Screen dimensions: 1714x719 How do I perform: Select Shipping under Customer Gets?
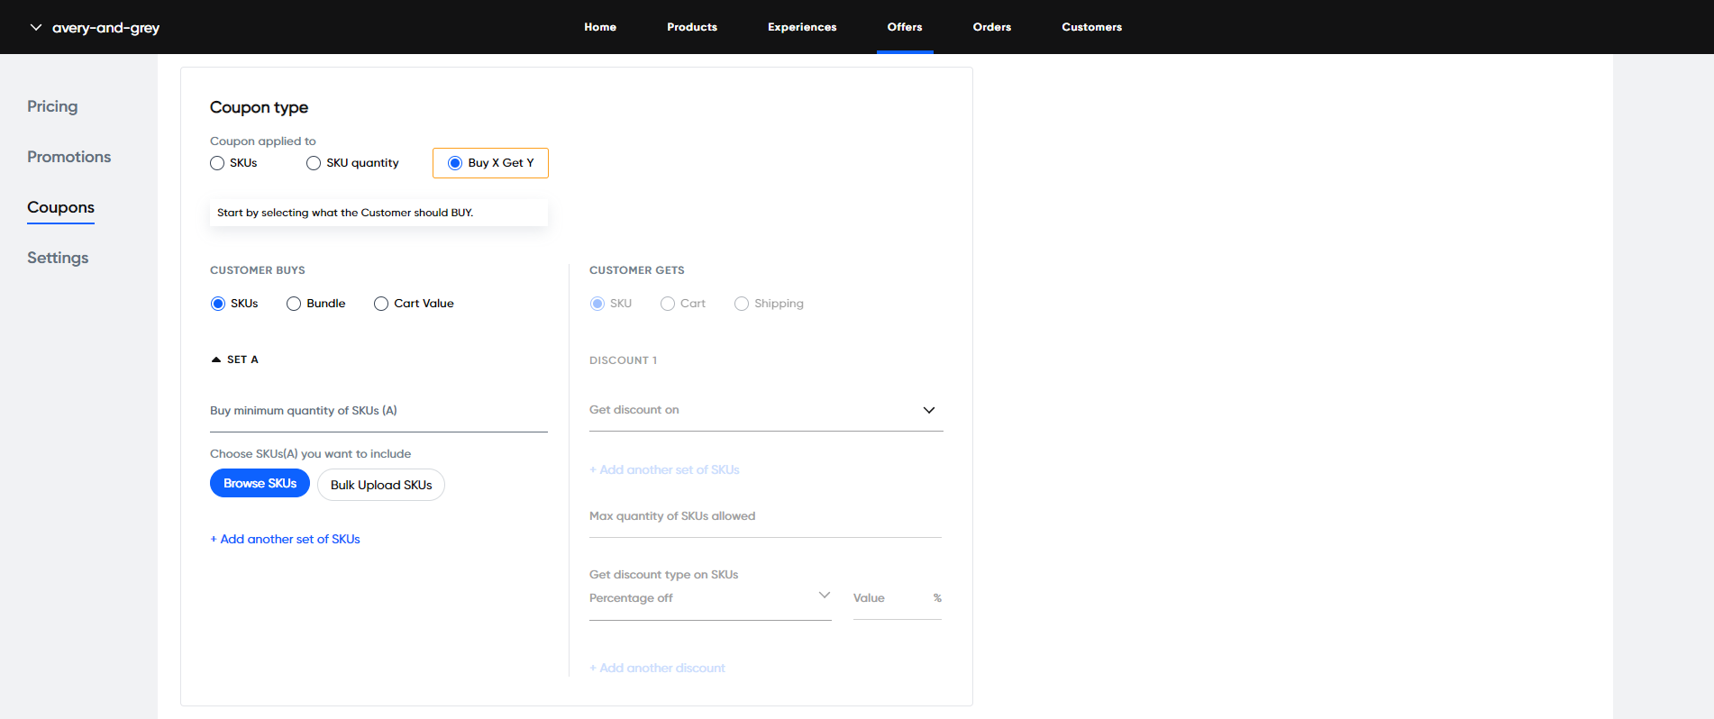tap(742, 304)
